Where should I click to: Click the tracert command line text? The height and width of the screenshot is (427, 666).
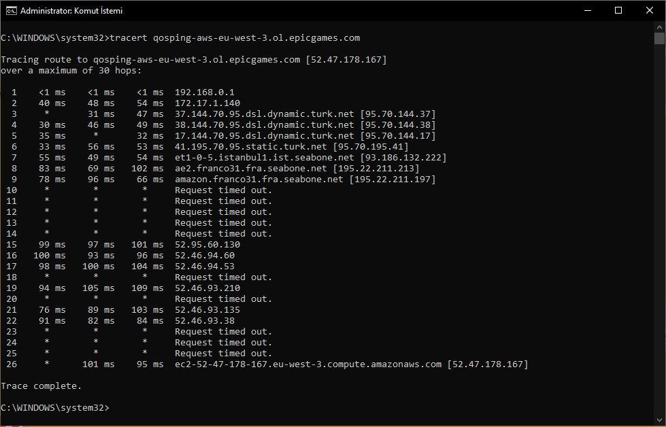coord(235,38)
